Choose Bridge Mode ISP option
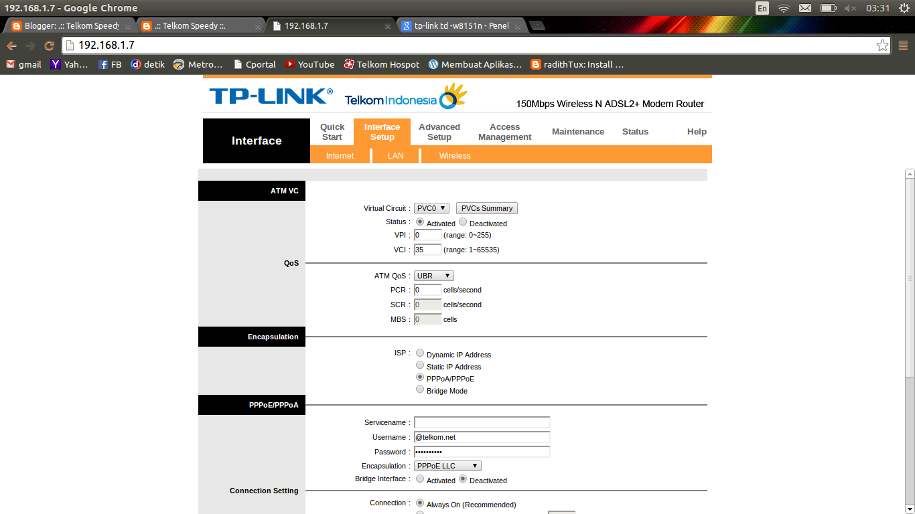 tap(420, 390)
